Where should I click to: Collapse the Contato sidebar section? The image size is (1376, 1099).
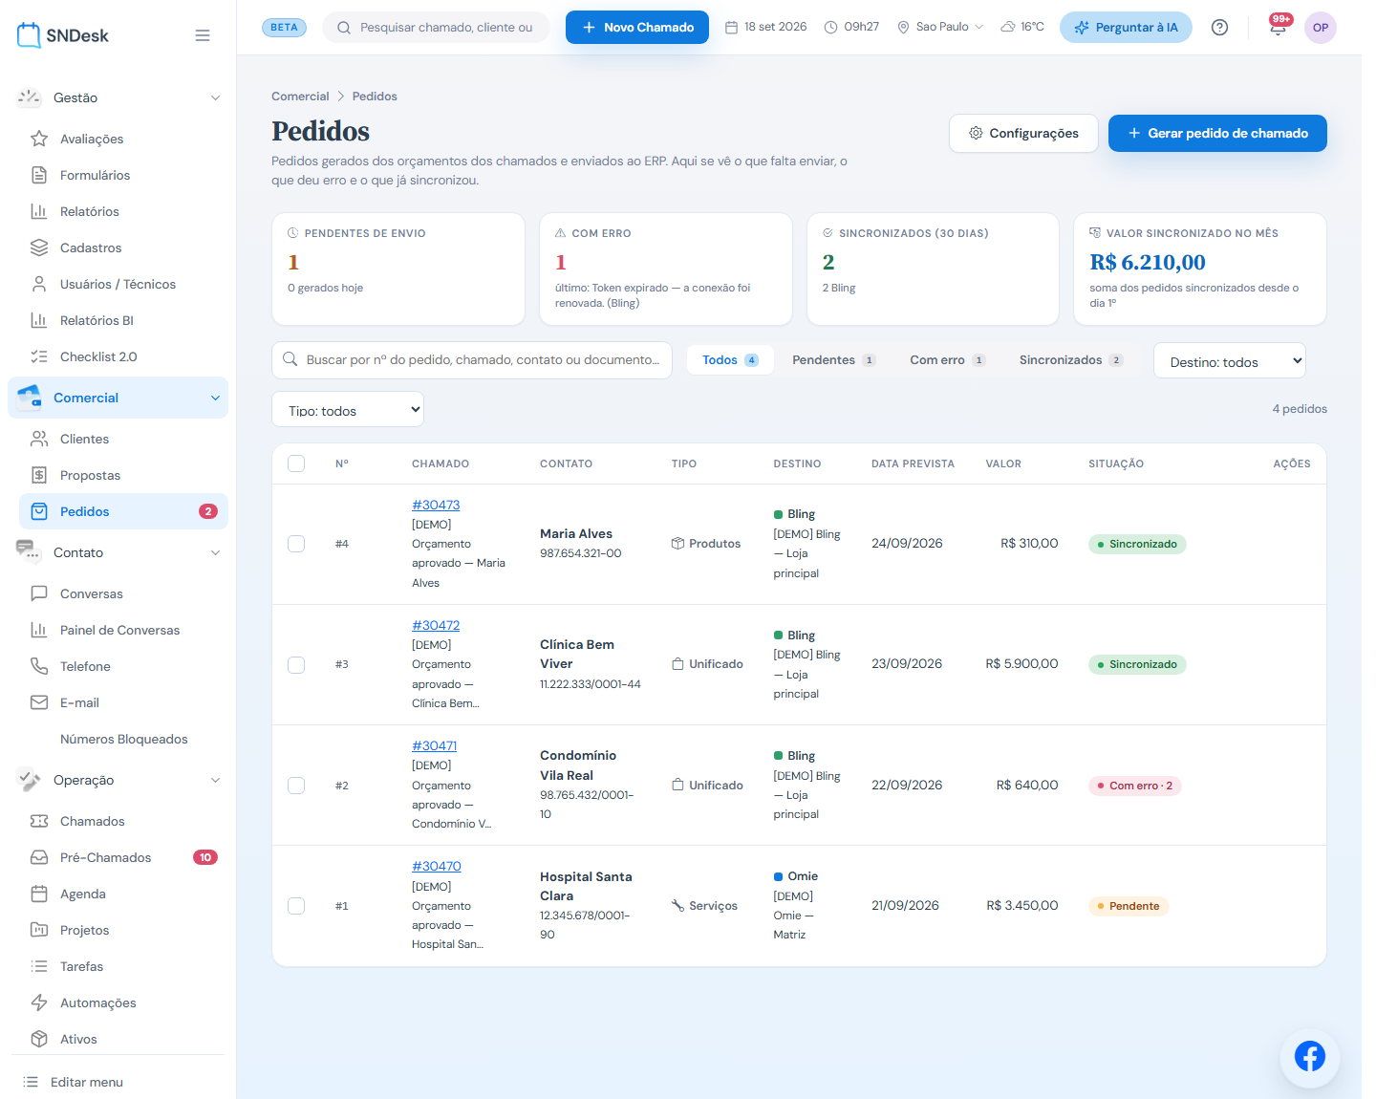pos(215,552)
